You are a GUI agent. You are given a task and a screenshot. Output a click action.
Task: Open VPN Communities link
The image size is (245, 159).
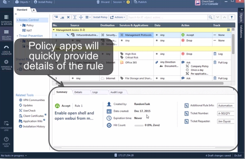click(34, 100)
